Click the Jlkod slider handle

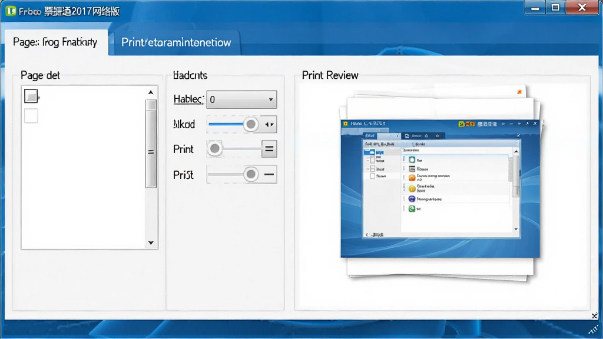click(251, 124)
